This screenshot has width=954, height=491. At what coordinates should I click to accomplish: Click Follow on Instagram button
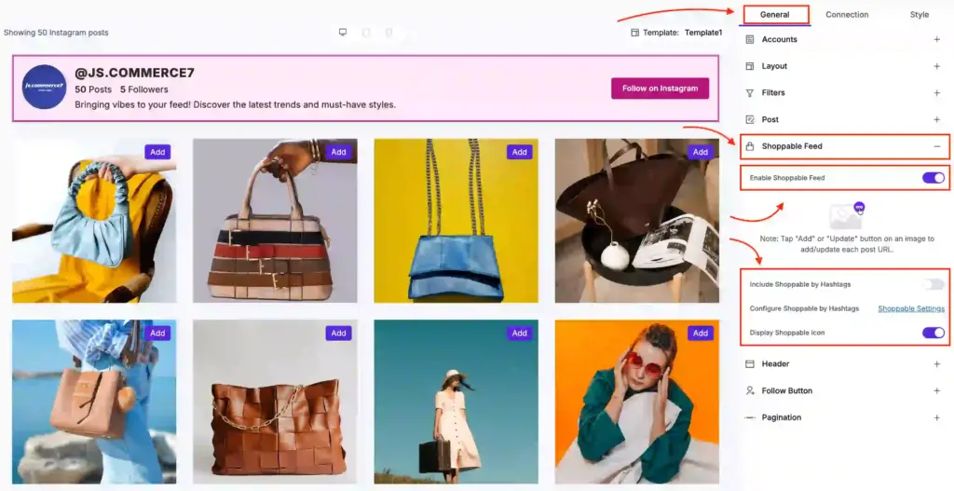(661, 89)
